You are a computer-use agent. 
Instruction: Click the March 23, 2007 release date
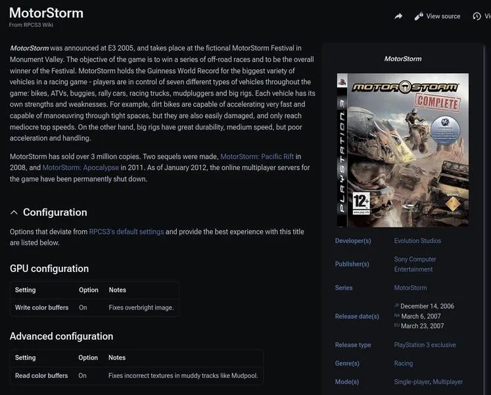click(422, 326)
